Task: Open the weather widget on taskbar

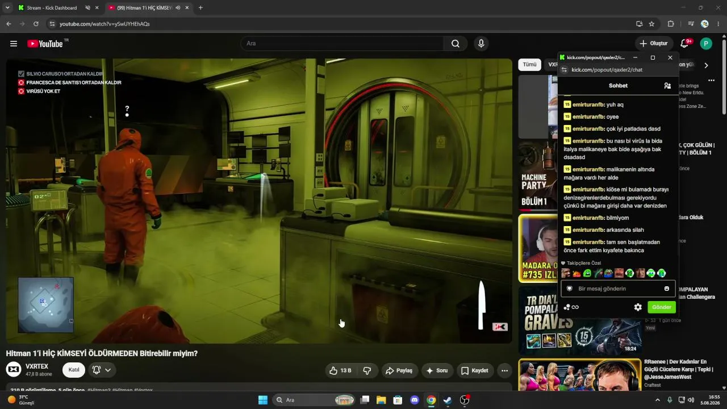Action: point(22,400)
